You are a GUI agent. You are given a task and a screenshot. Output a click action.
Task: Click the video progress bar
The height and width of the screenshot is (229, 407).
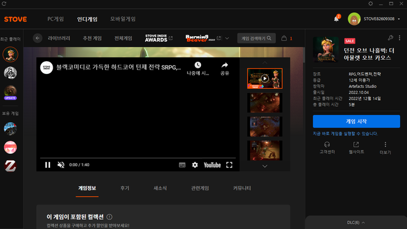pyautogui.click(x=138, y=158)
